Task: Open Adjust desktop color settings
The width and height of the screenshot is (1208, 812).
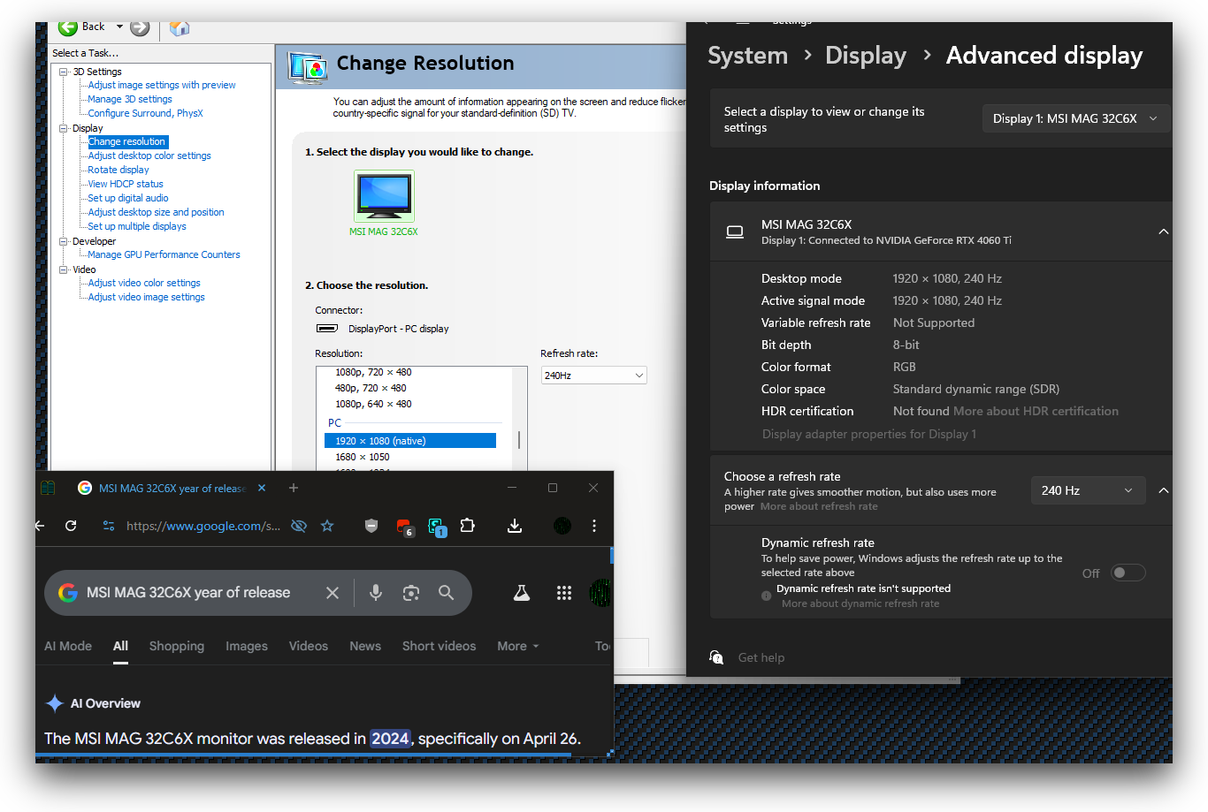Action: (149, 156)
